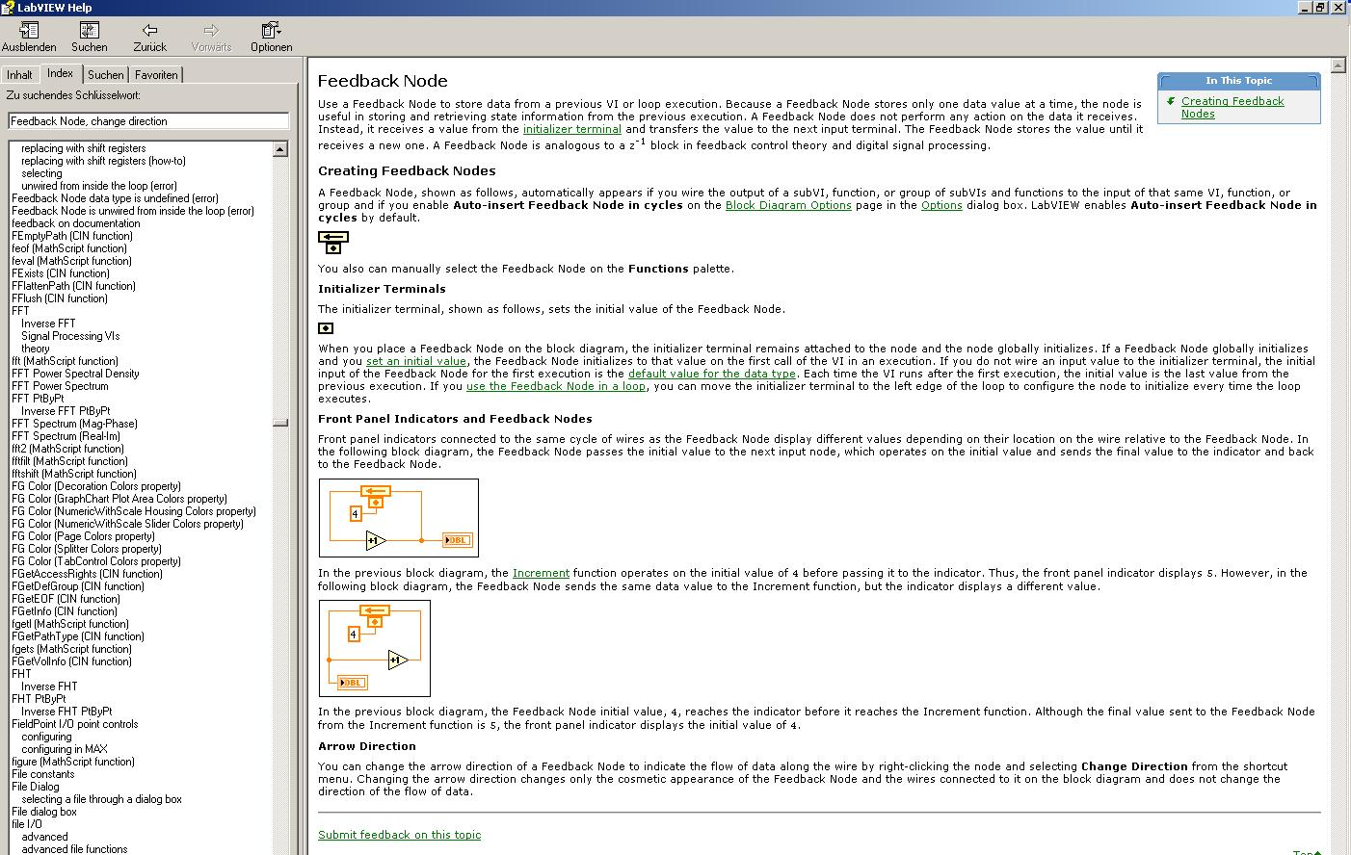Select index entry replacing with shift registers (how-to)

[x=103, y=161]
